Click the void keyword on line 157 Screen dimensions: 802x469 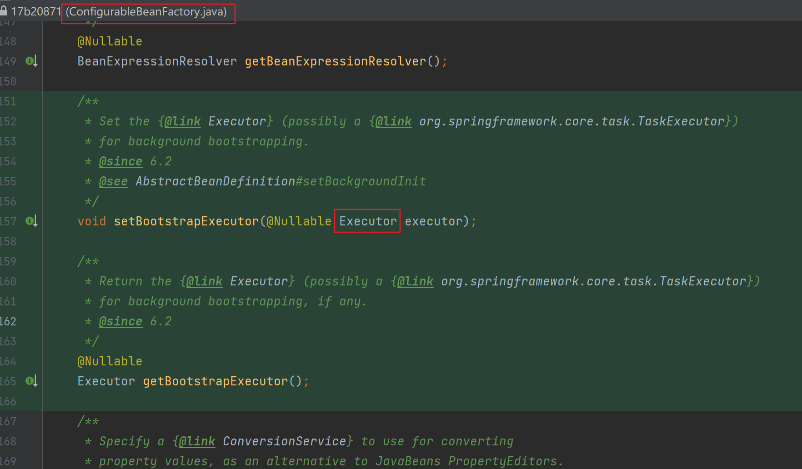pyautogui.click(x=91, y=221)
